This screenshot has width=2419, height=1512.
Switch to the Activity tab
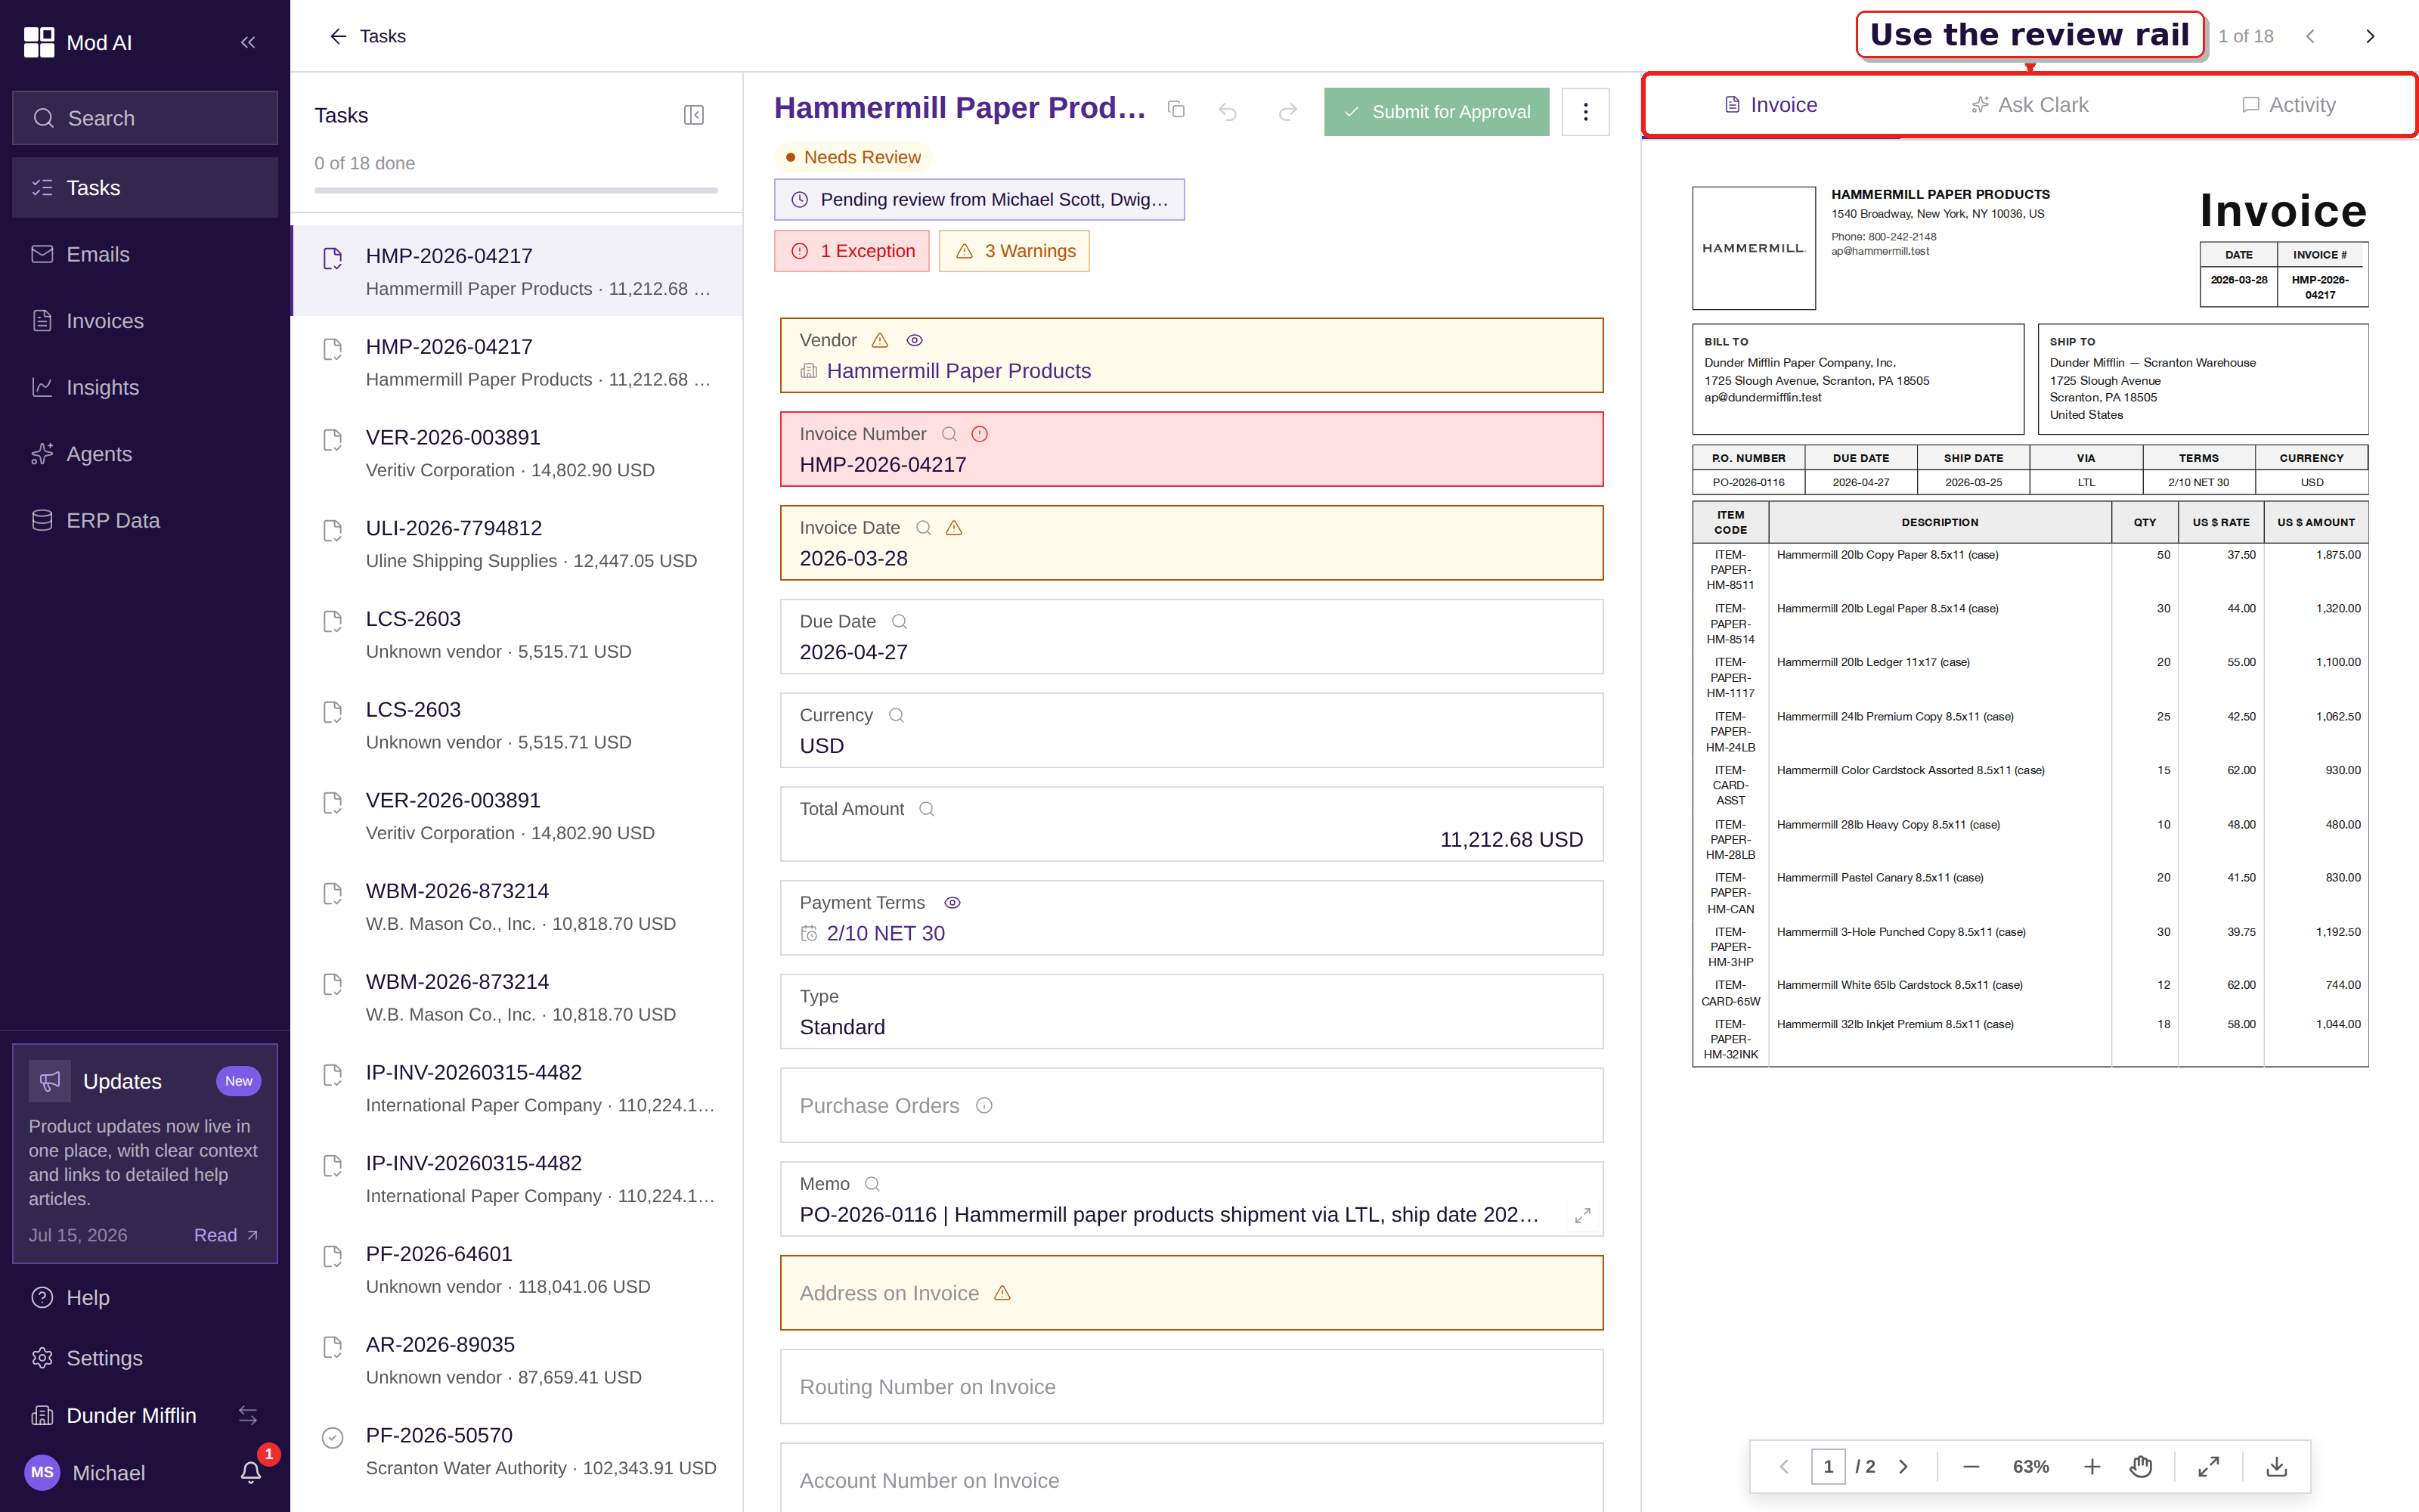2289,105
